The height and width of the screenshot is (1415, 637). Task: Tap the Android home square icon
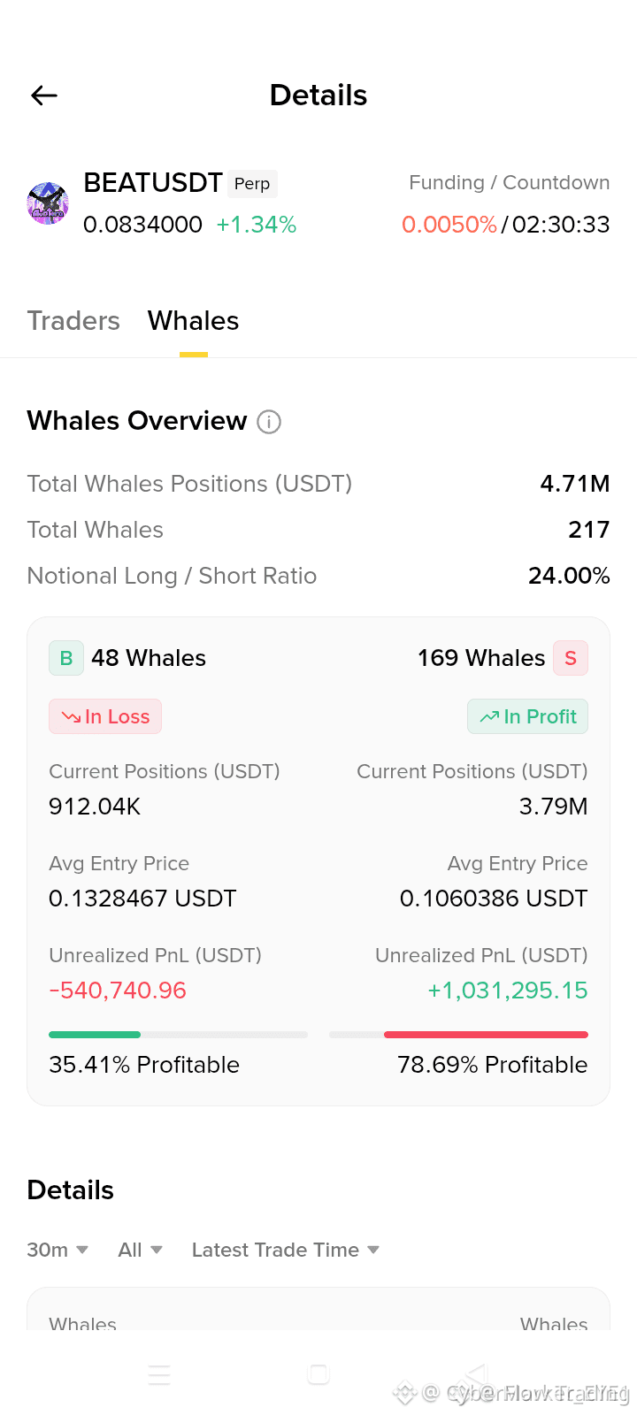click(x=318, y=1374)
